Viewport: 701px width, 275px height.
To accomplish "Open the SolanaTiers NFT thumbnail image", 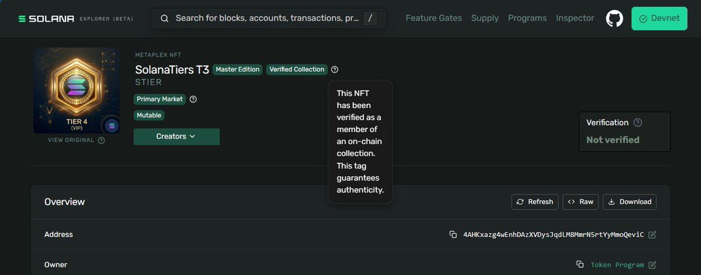I will 77,90.
